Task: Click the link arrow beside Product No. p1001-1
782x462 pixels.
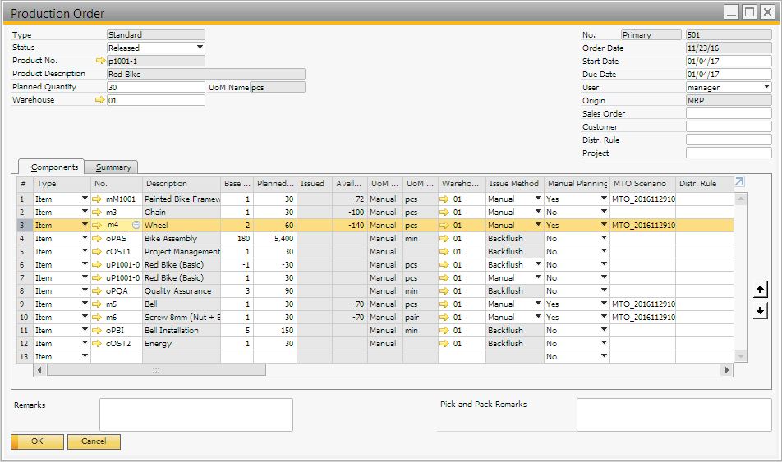Action: pyautogui.click(x=101, y=62)
